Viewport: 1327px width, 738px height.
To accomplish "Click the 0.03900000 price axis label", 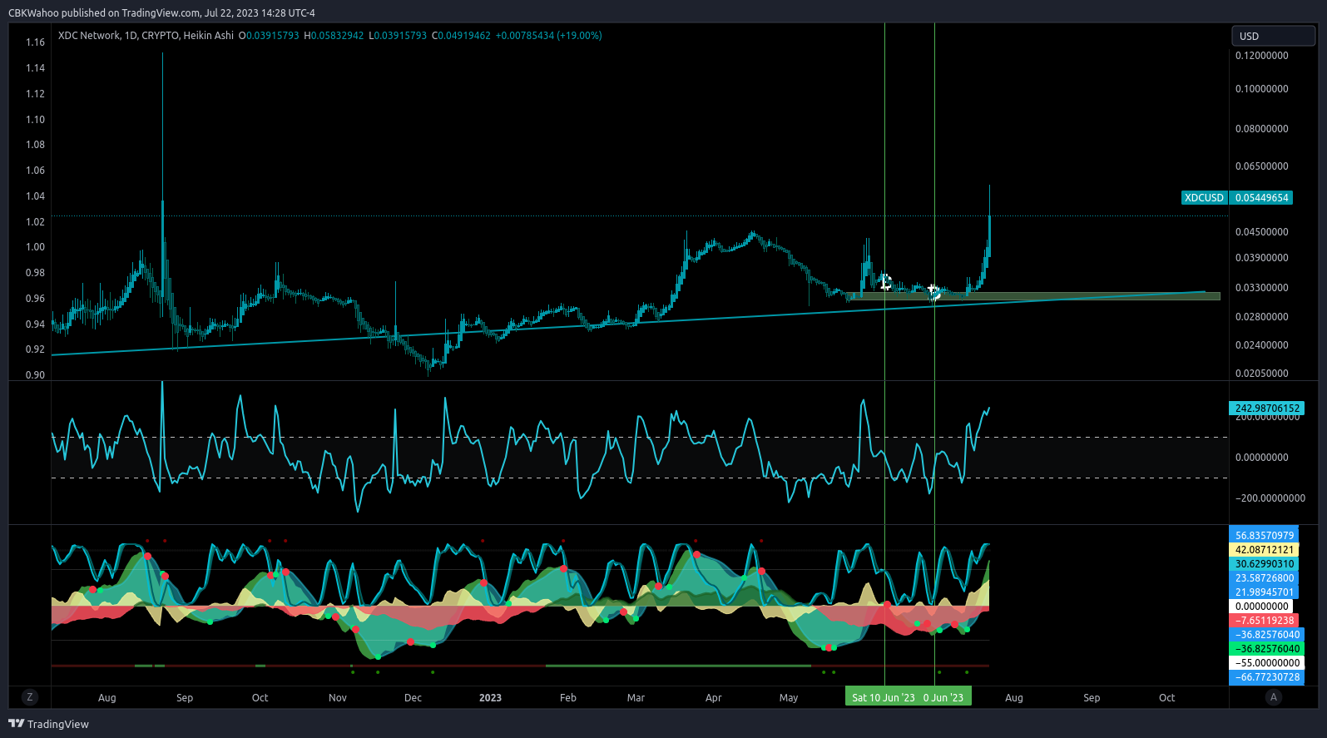I will point(1261,258).
